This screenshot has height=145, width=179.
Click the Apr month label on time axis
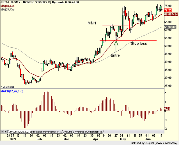coord(95,139)
